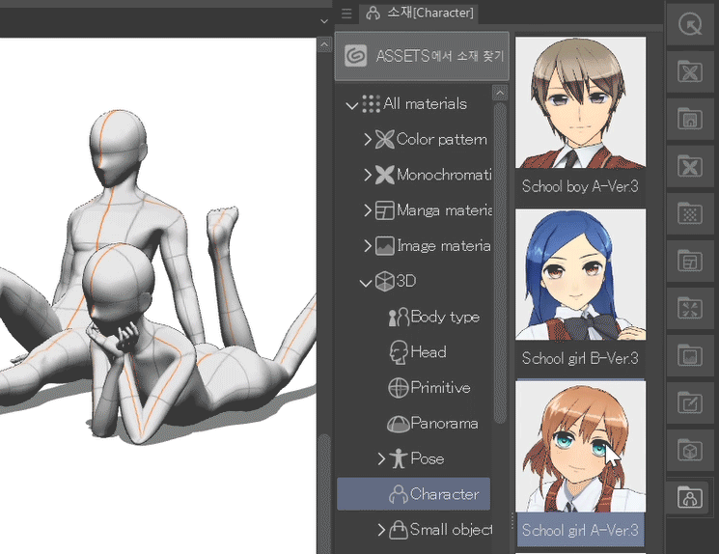
Task: Click the School girl B-Ver.3 label
Action: 580,359
